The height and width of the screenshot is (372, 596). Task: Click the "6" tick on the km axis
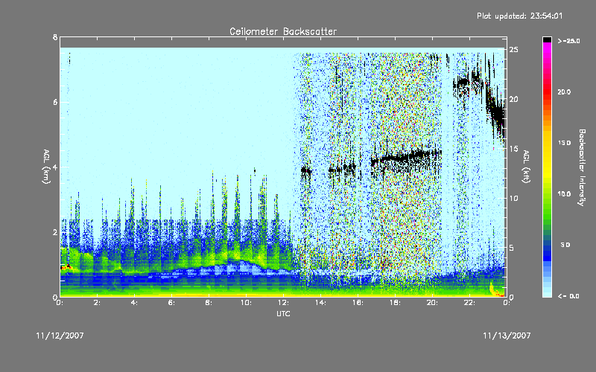[55, 102]
